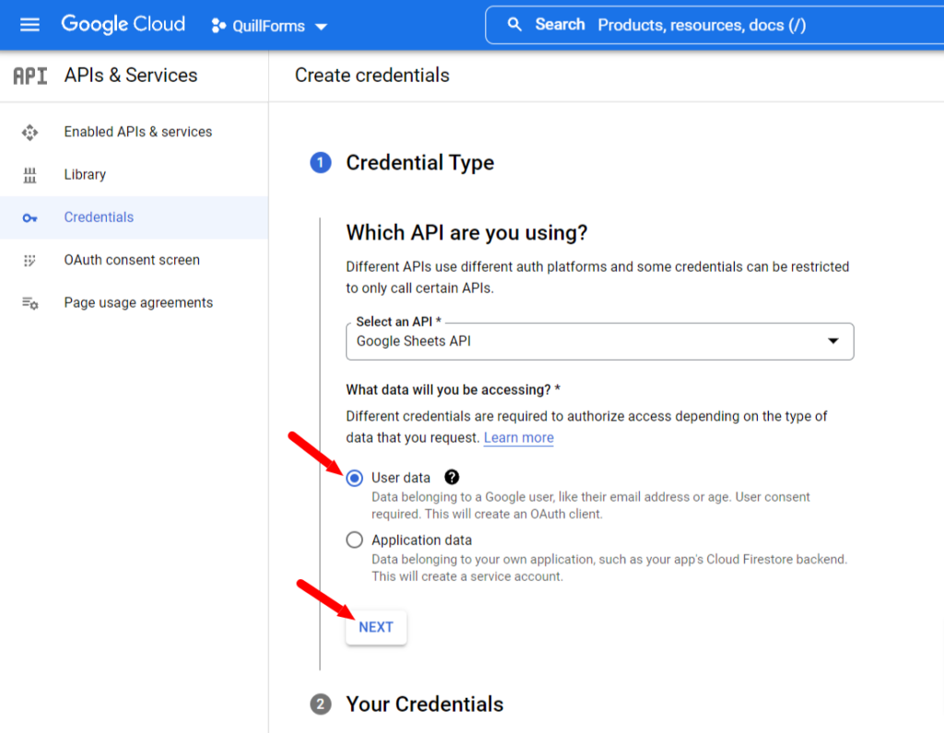Viewport: 944px width, 733px height.
Task: Click the Google Sheets API dropdown arrow
Action: (833, 341)
